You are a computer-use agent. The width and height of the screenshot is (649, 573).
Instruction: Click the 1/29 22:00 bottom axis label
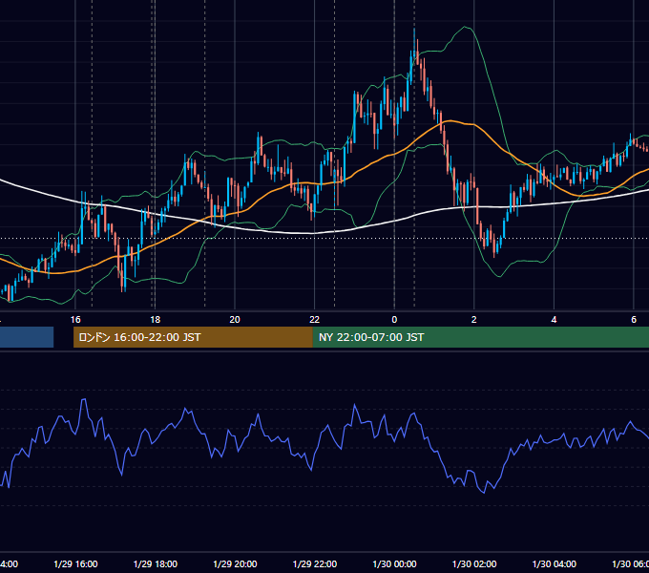315,563
